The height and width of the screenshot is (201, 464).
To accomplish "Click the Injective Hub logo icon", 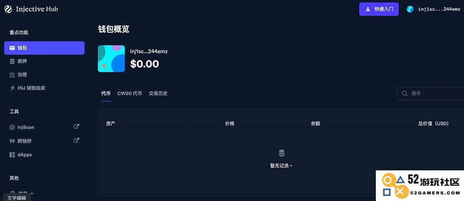I will 8,9.
